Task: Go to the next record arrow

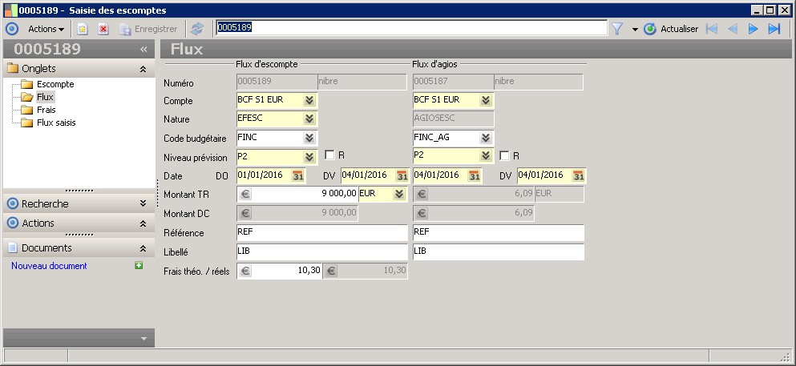Action: pos(753,29)
